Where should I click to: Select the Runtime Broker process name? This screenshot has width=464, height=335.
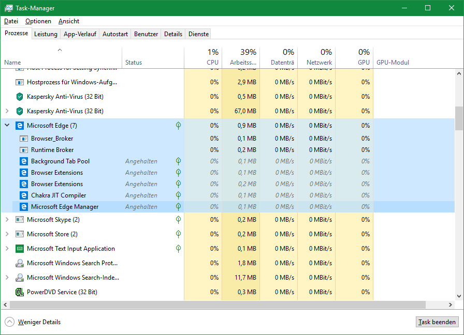click(52, 150)
